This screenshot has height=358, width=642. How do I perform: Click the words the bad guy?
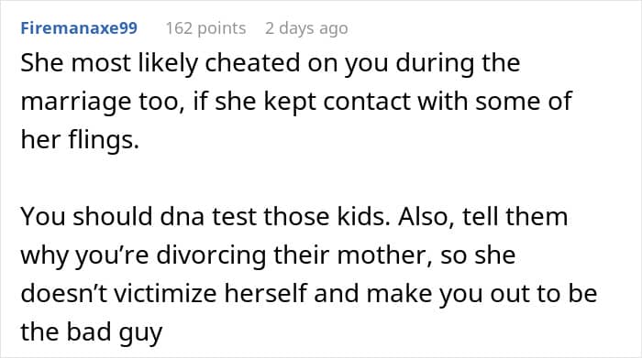(x=92, y=332)
